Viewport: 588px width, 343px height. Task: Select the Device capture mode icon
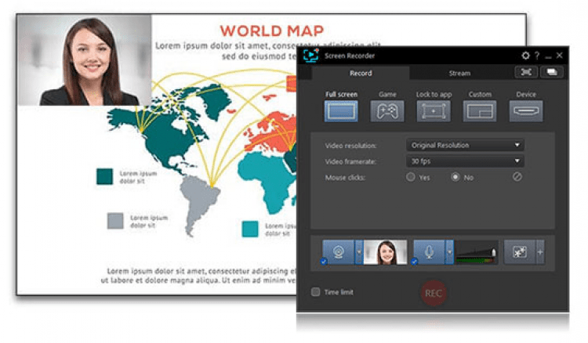click(x=525, y=111)
